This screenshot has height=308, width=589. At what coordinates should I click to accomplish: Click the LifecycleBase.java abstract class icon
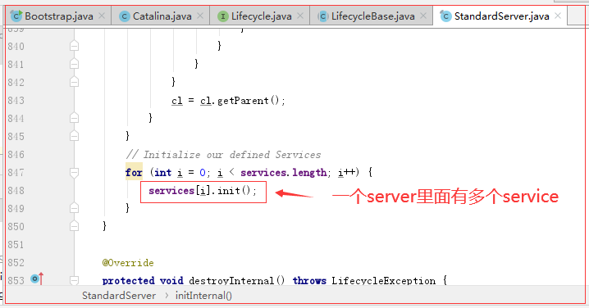(322, 16)
